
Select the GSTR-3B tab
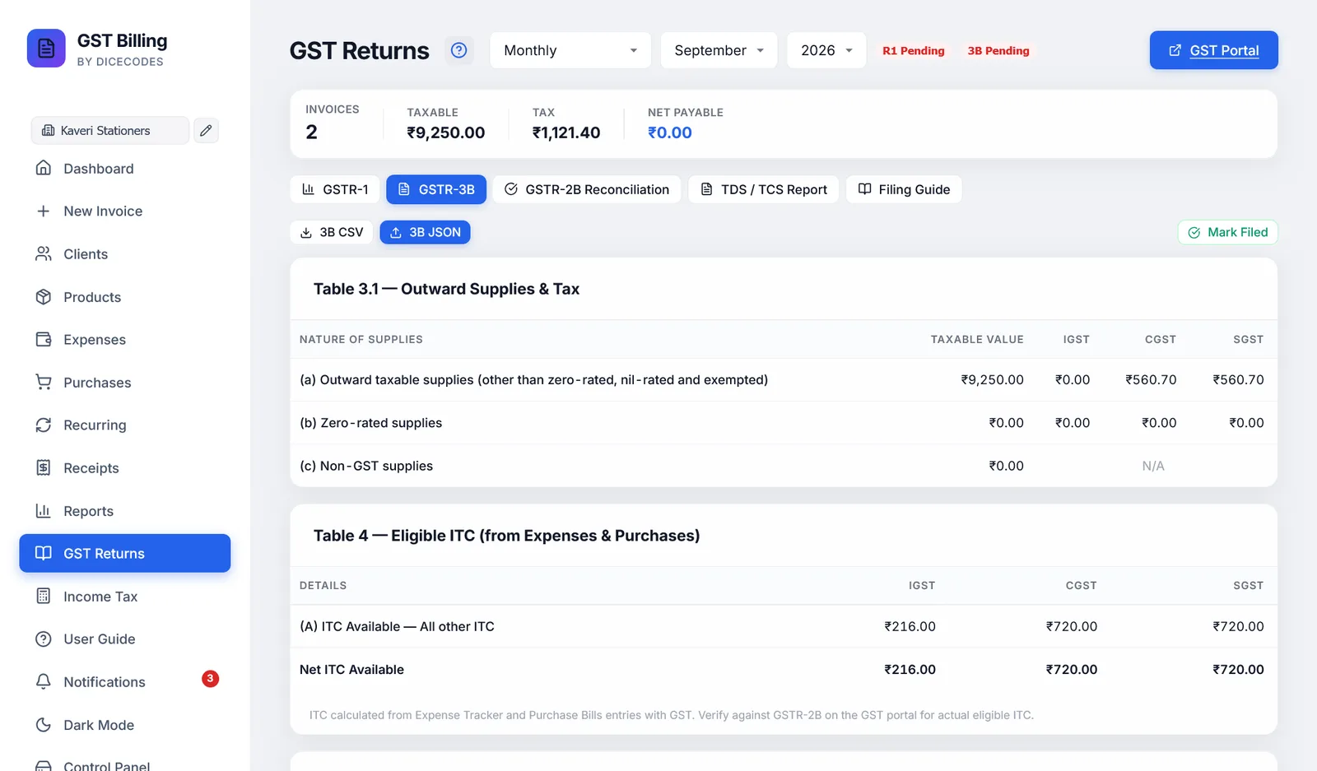436,189
